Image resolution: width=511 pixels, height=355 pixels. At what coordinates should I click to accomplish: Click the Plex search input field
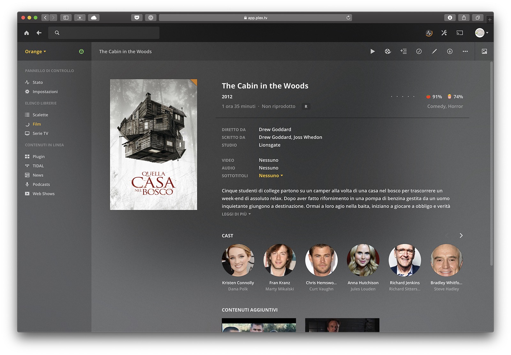[x=104, y=33]
